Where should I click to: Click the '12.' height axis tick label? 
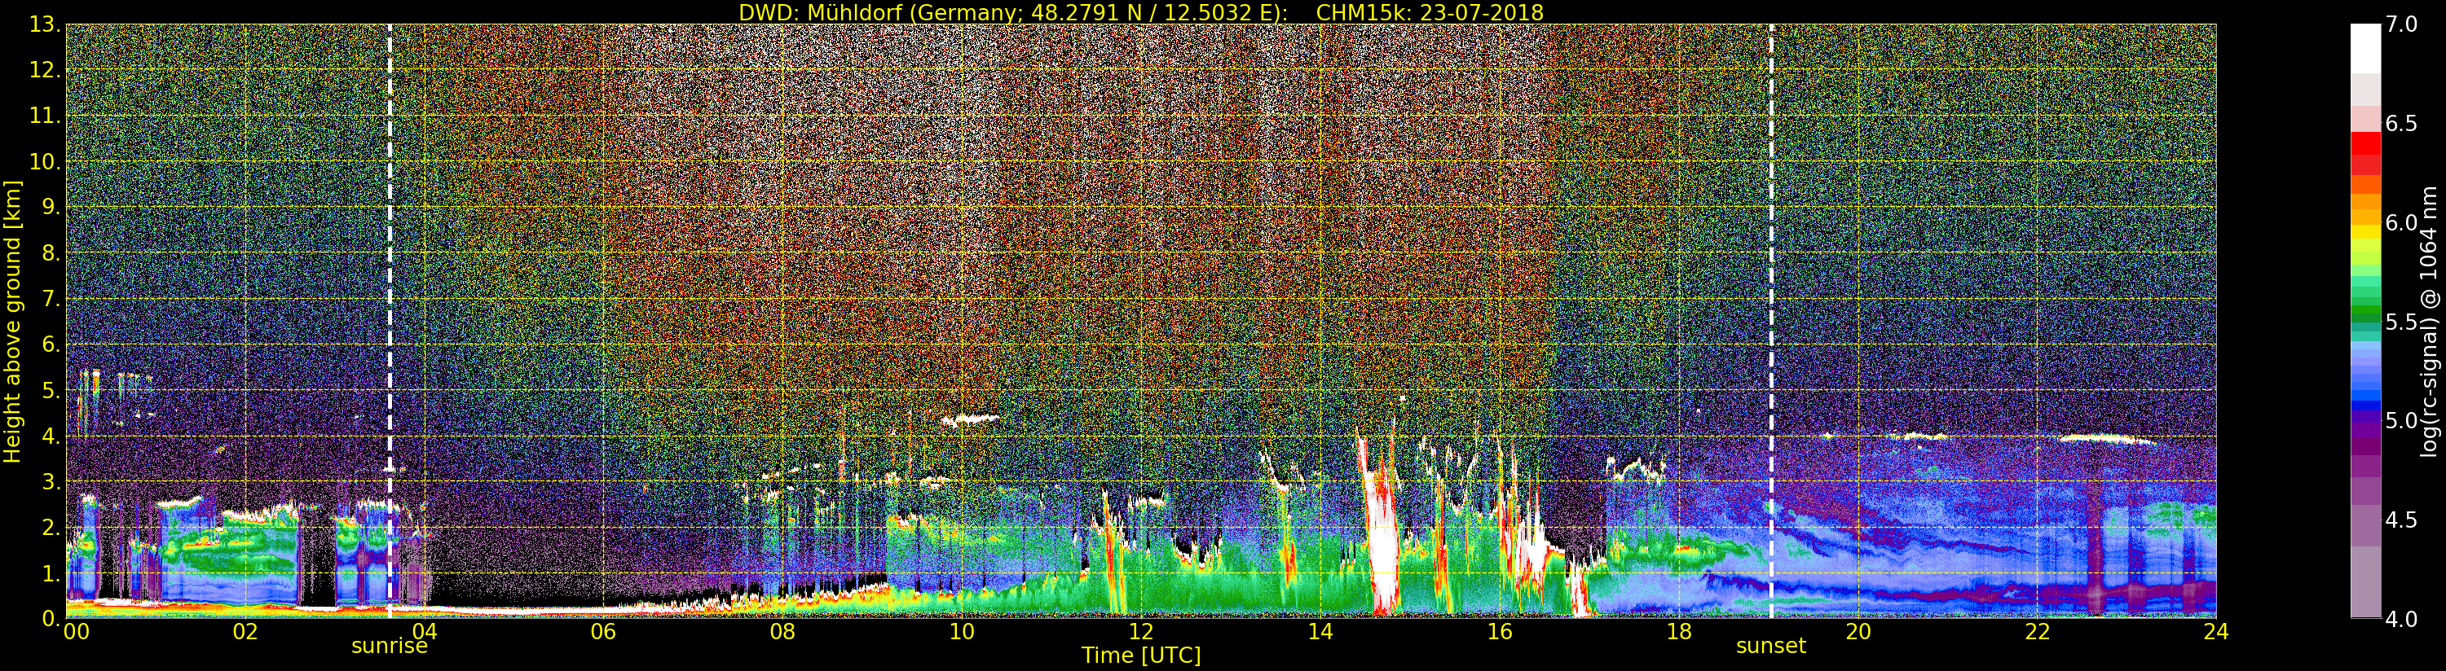pyautogui.click(x=45, y=70)
